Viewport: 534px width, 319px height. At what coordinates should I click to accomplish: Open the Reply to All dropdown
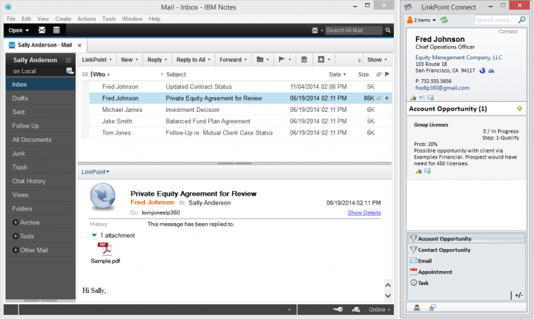(x=193, y=60)
